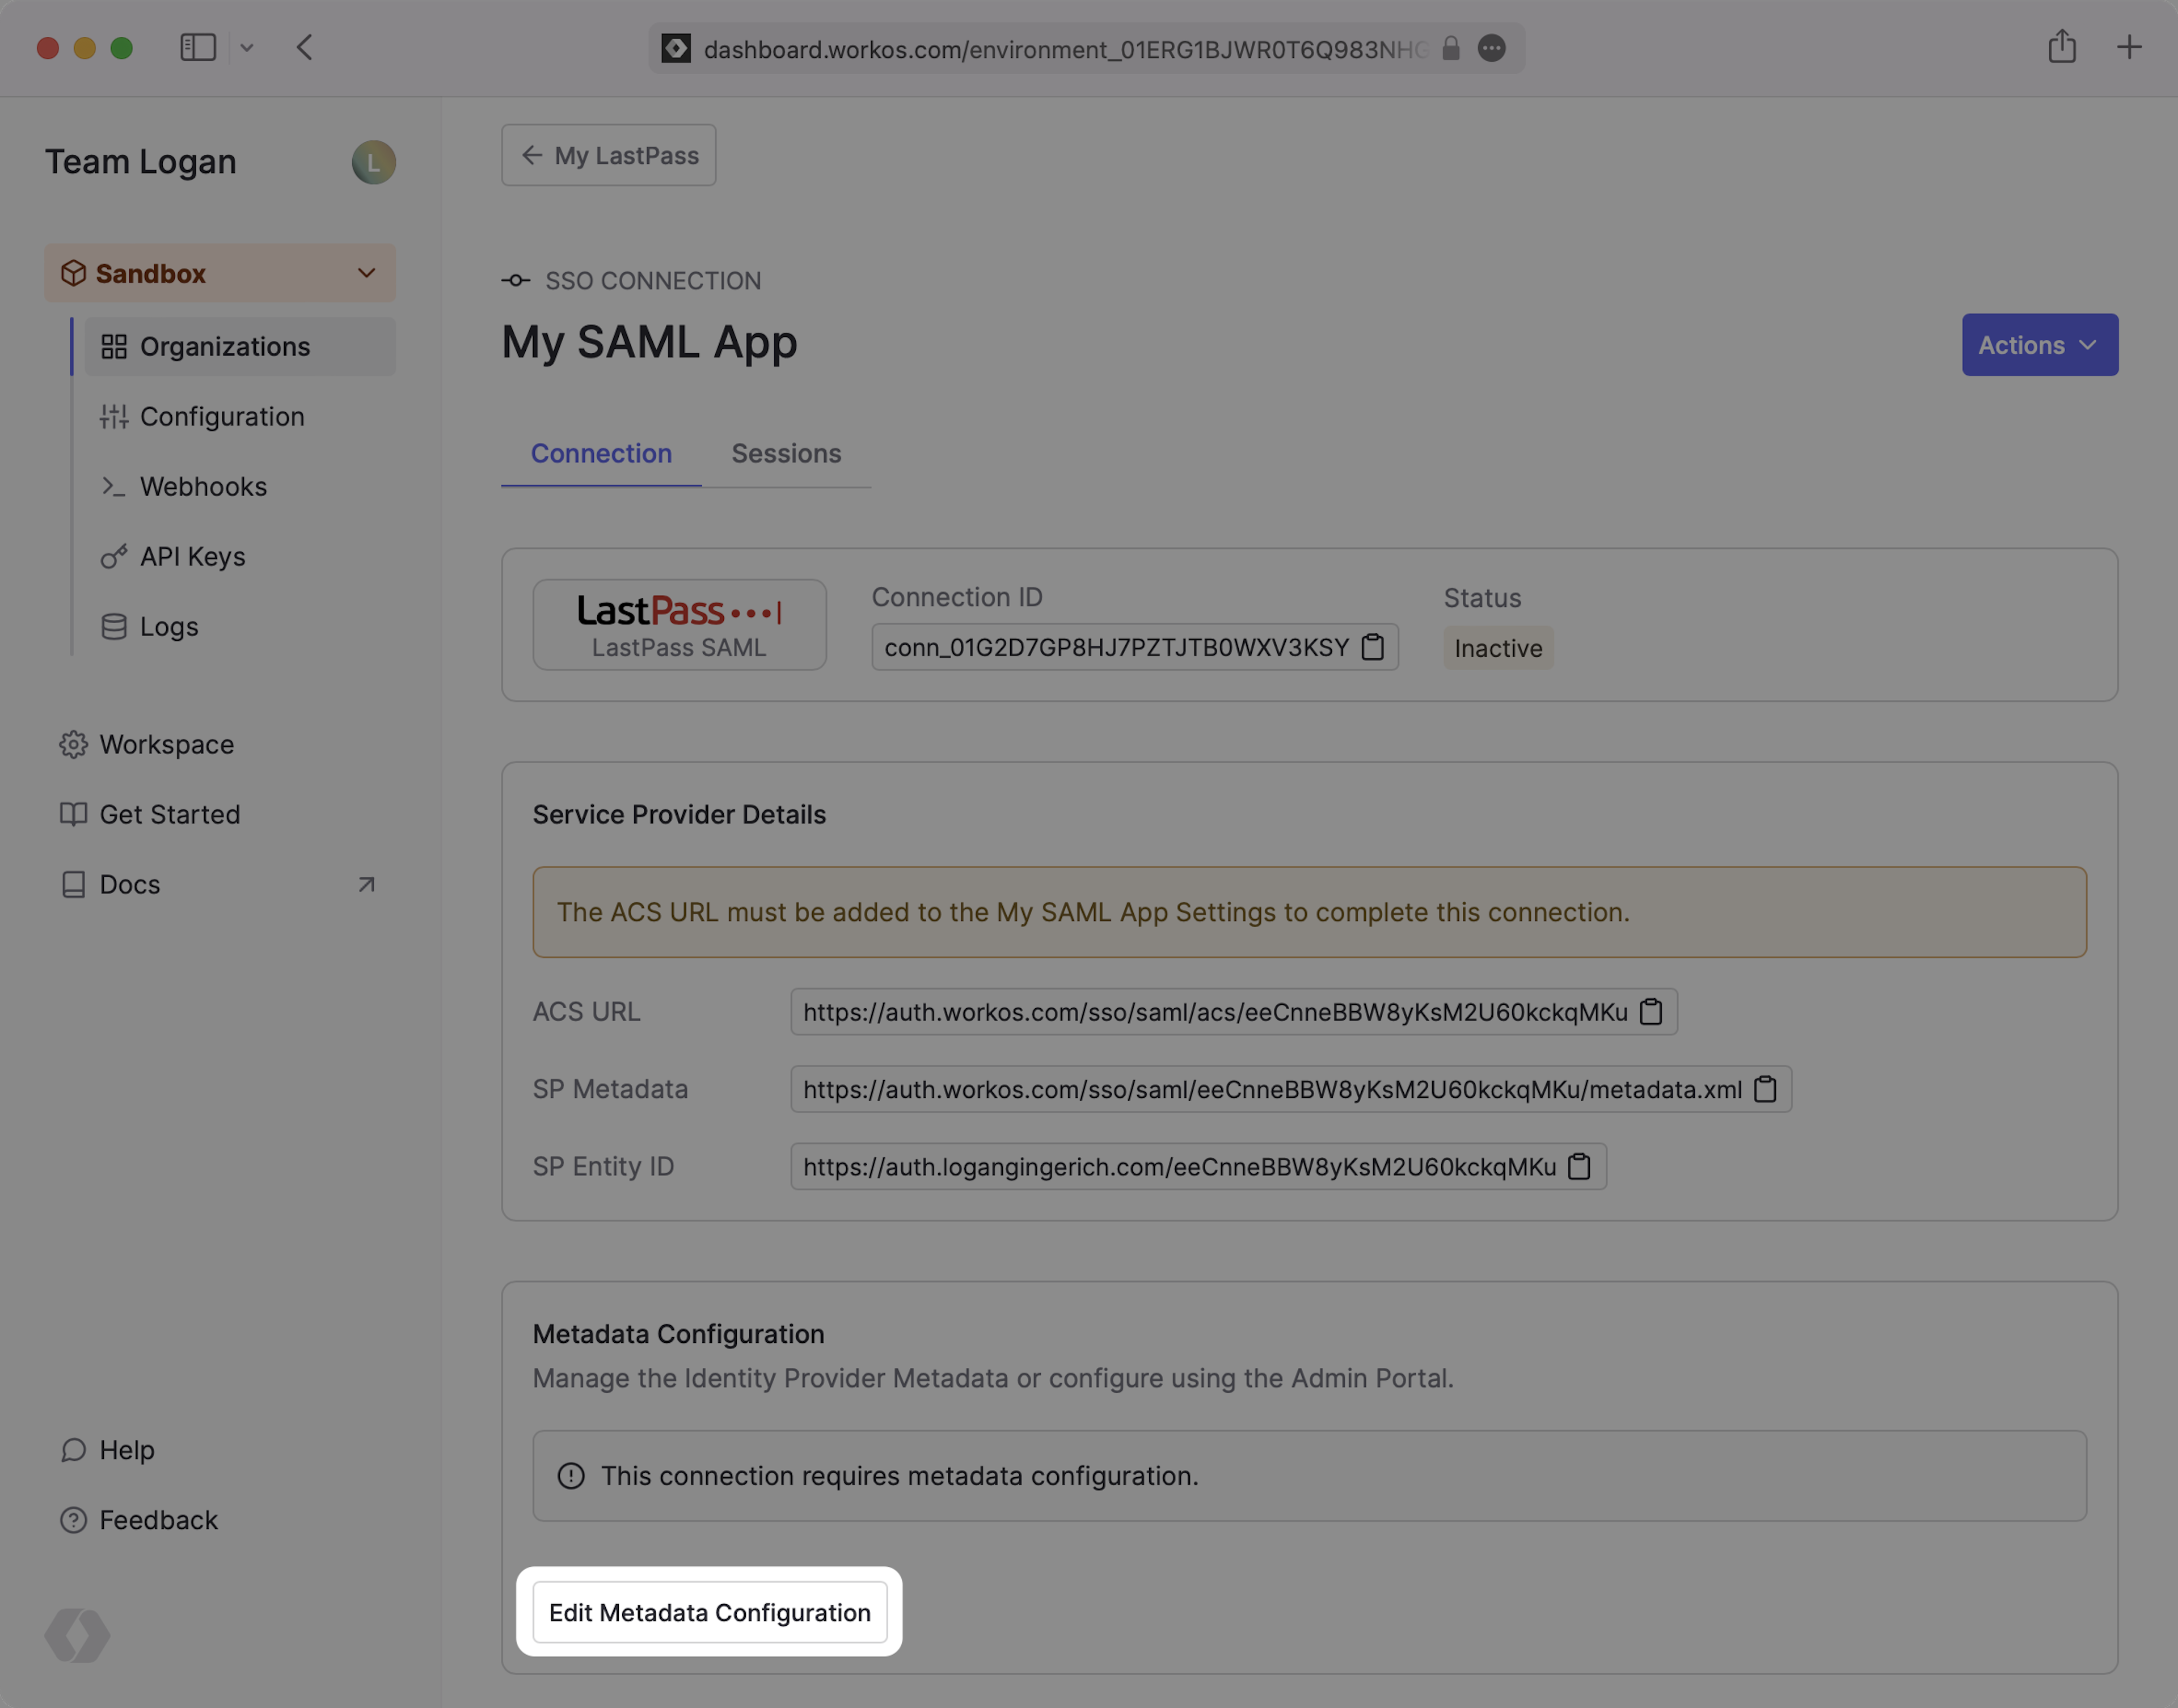Select the Connection tab
Image resolution: width=2178 pixels, height=1708 pixels.
click(601, 454)
